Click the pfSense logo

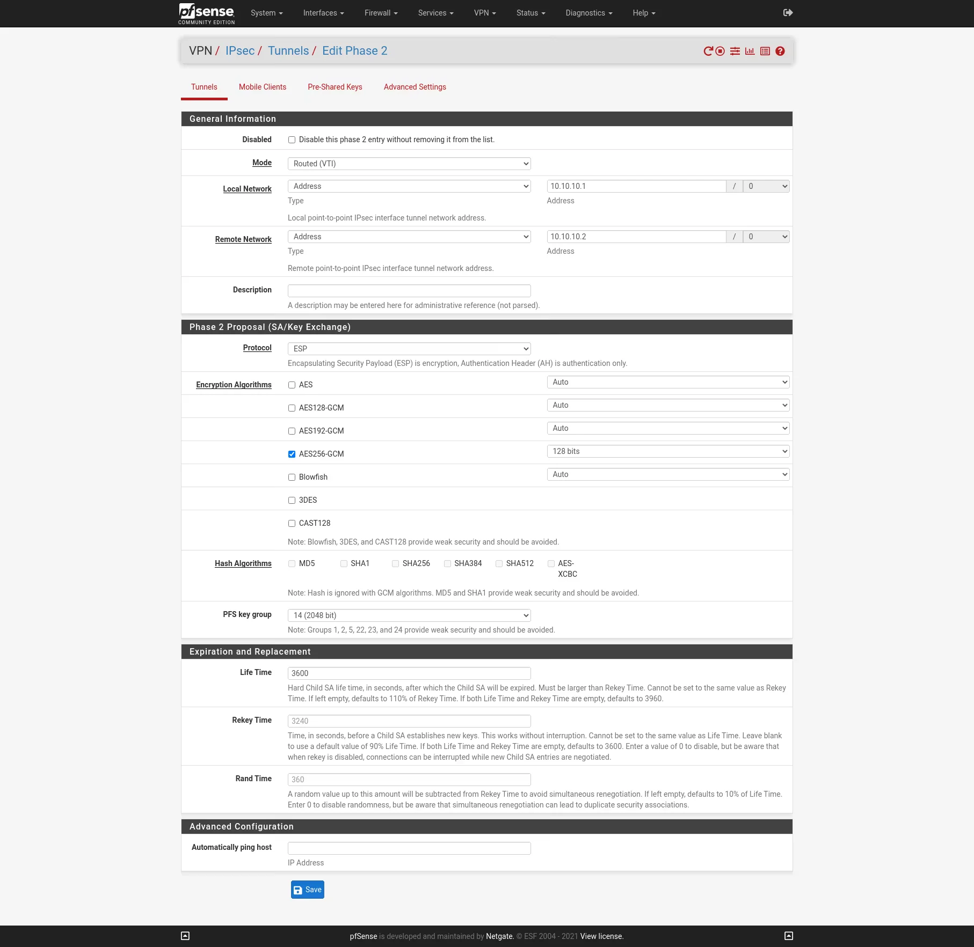pyautogui.click(x=207, y=13)
